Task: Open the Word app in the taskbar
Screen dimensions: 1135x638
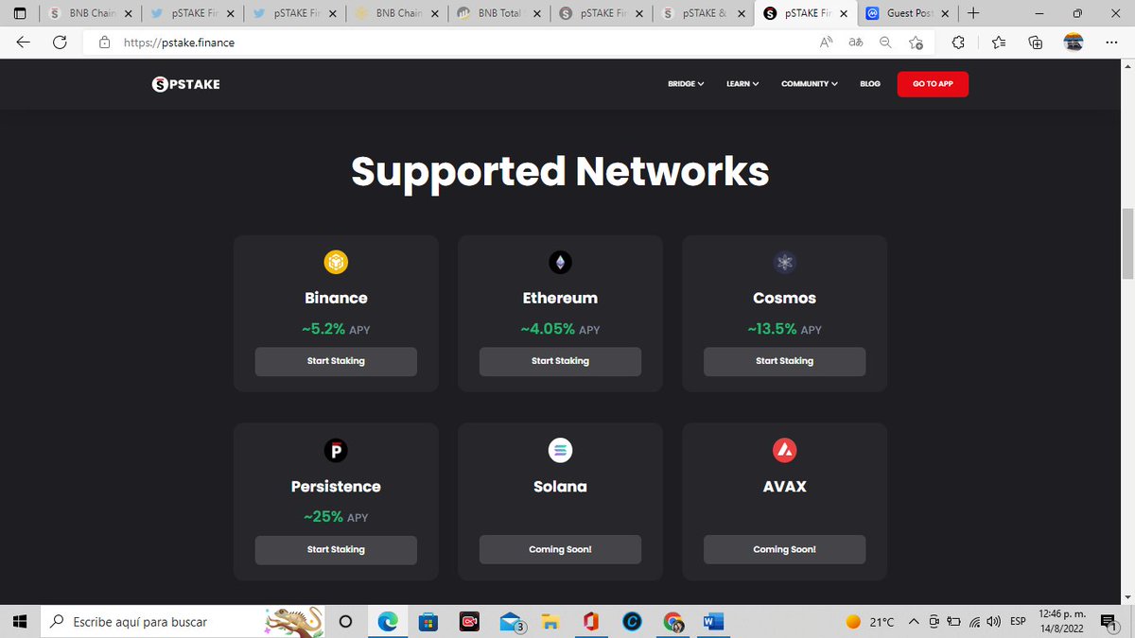Action: 714,621
